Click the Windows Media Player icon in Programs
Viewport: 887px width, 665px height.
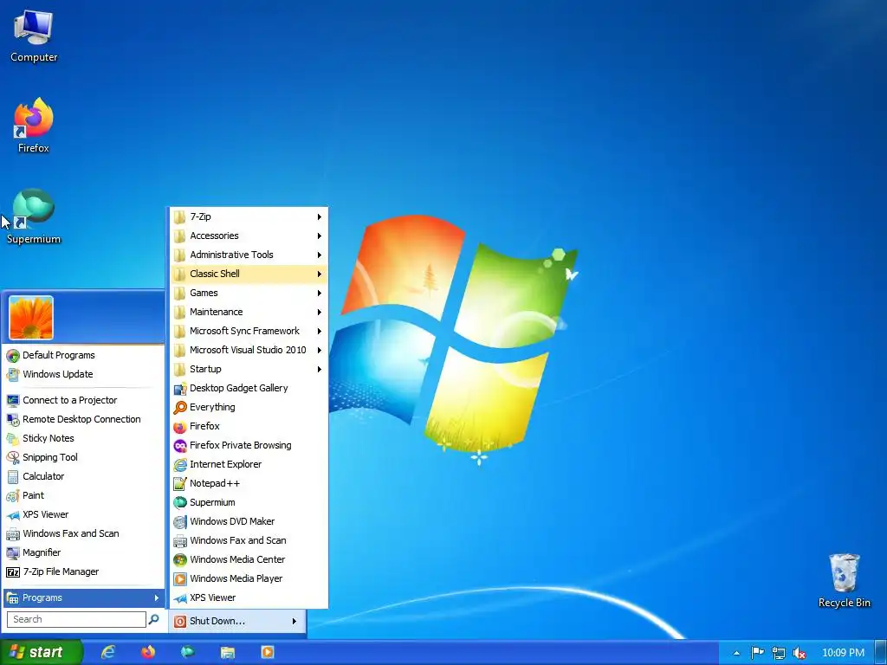click(180, 579)
